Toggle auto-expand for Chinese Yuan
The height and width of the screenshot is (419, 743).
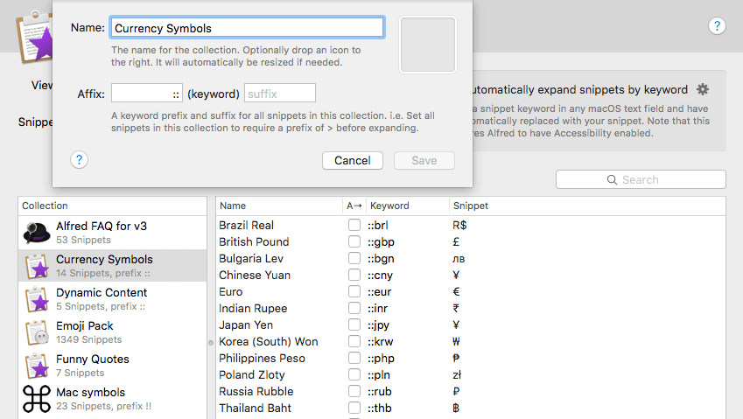point(354,275)
